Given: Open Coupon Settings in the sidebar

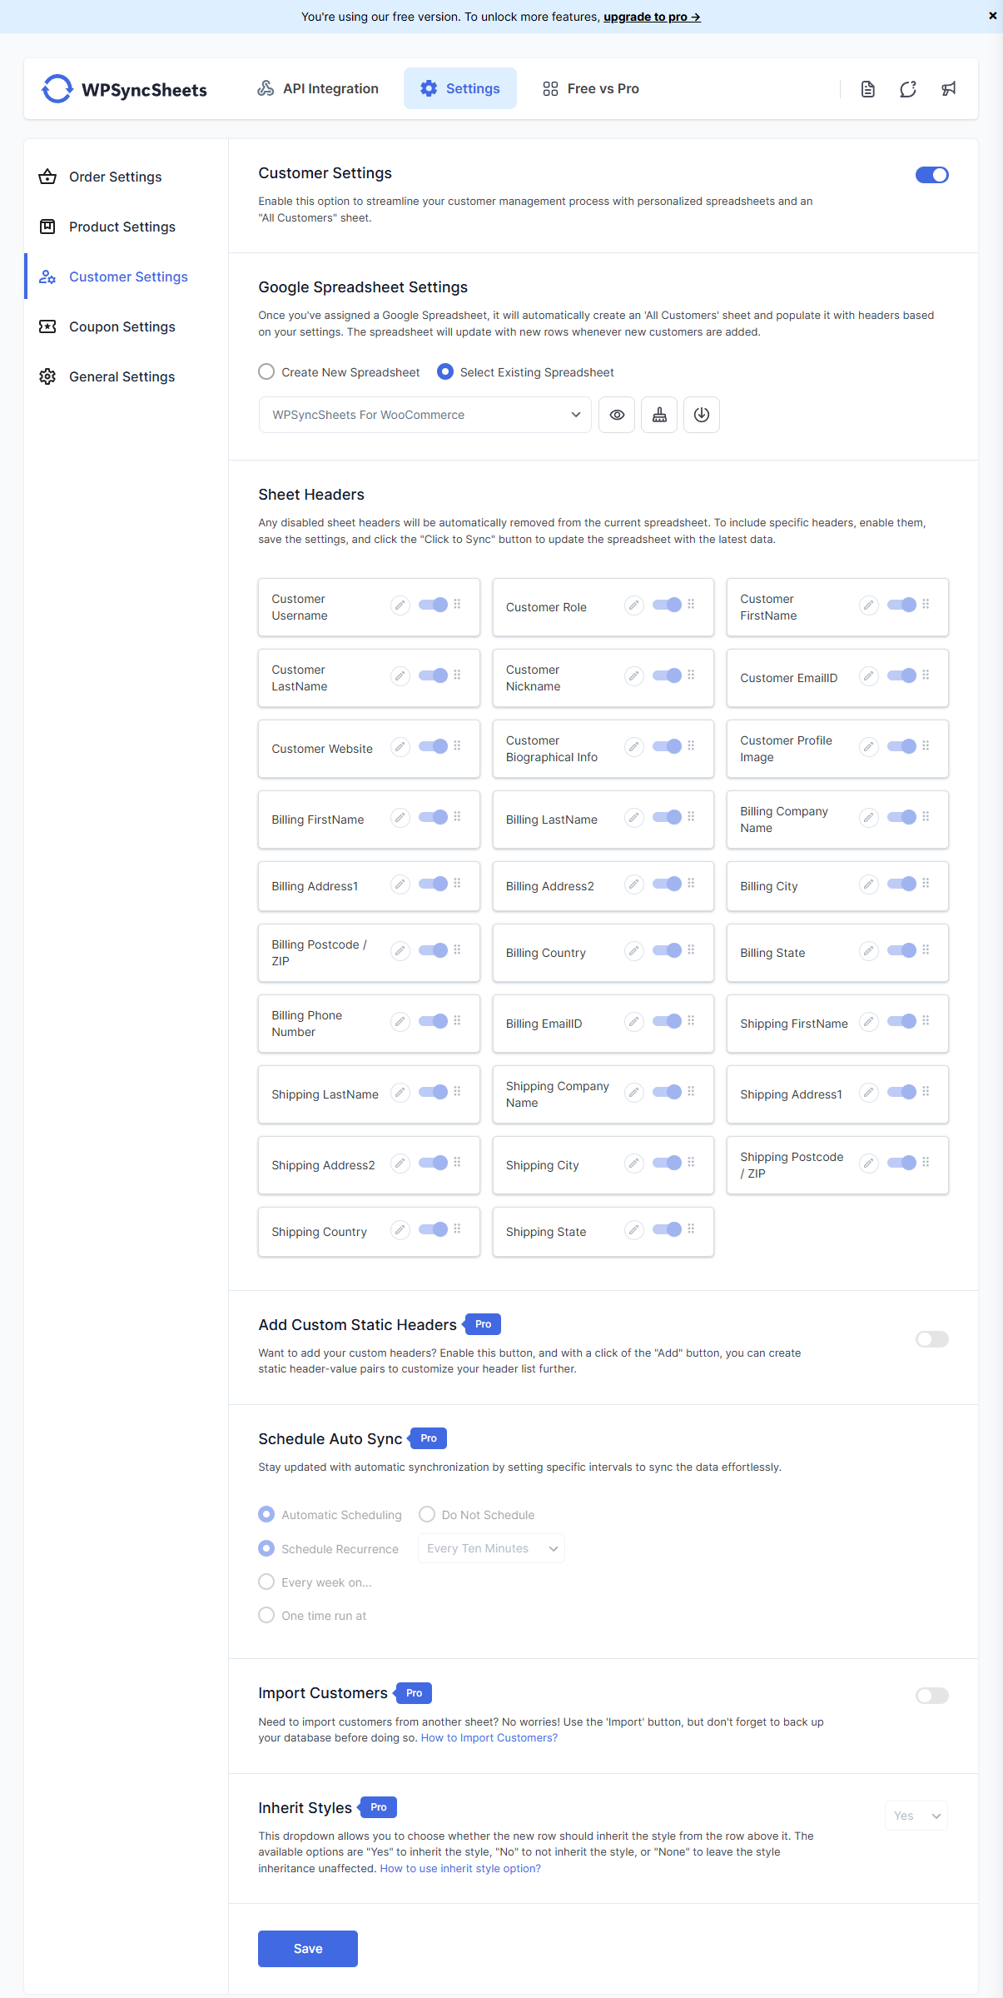Looking at the screenshot, I should (x=122, y=326).
